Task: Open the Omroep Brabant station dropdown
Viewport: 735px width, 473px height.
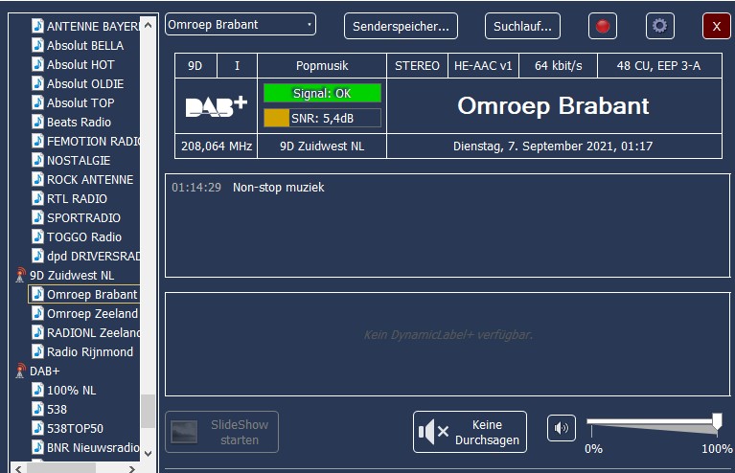Action: (x=240, y=25)
